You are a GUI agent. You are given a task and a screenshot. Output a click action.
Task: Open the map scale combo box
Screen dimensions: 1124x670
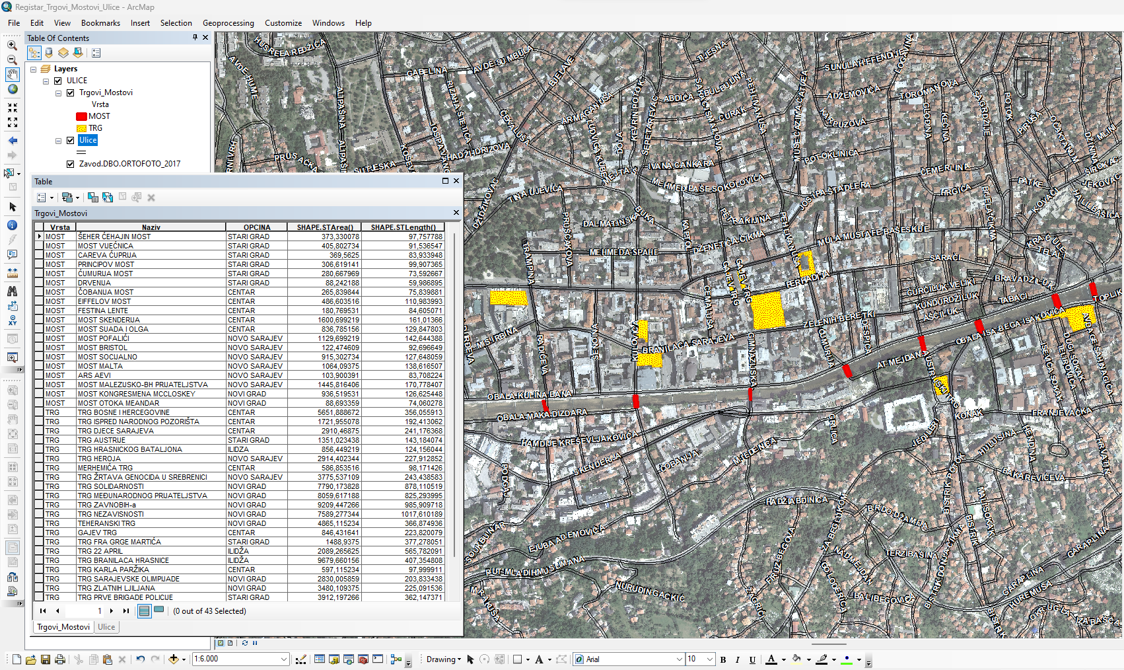pyautogui.click(x=283, y=659)
